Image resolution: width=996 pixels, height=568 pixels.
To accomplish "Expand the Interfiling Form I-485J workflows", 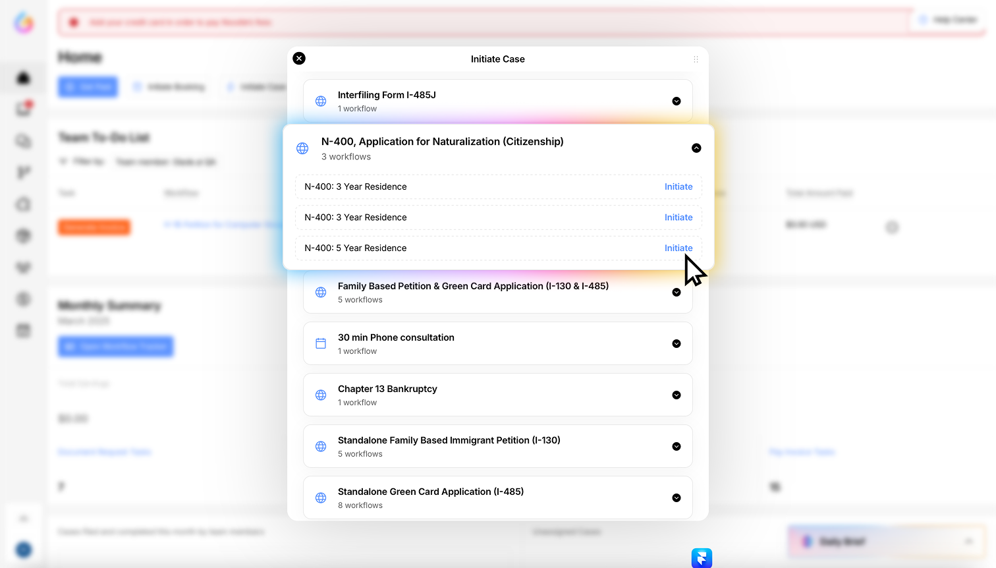I will [677, 101].
